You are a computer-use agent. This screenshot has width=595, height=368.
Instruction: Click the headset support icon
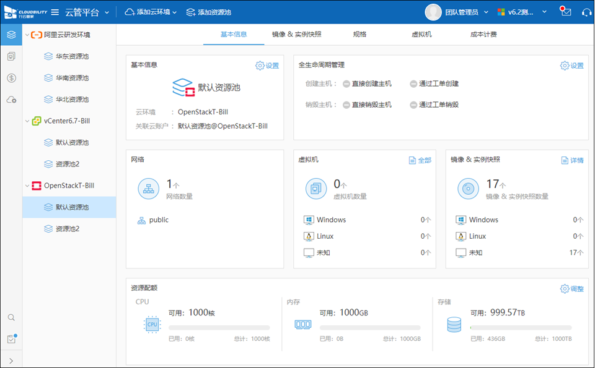click(x=586, y=12)
